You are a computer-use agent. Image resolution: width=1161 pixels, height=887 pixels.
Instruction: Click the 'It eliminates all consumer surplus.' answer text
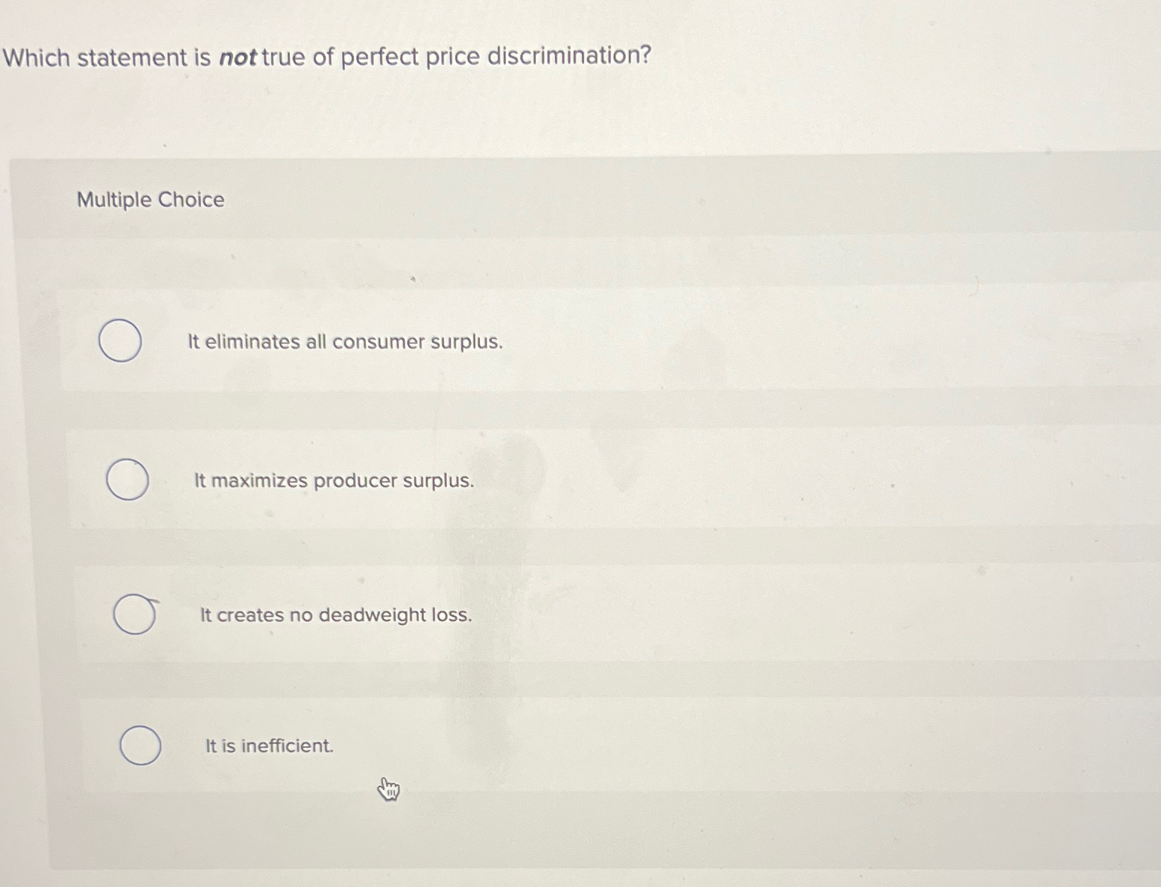point(345,342)
